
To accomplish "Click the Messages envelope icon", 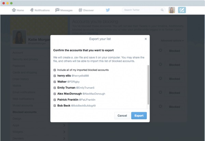I will 57,10.
